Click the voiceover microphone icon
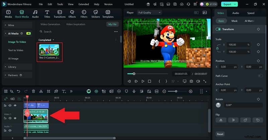Screen dimensions: 268x140 click(134, 91)
